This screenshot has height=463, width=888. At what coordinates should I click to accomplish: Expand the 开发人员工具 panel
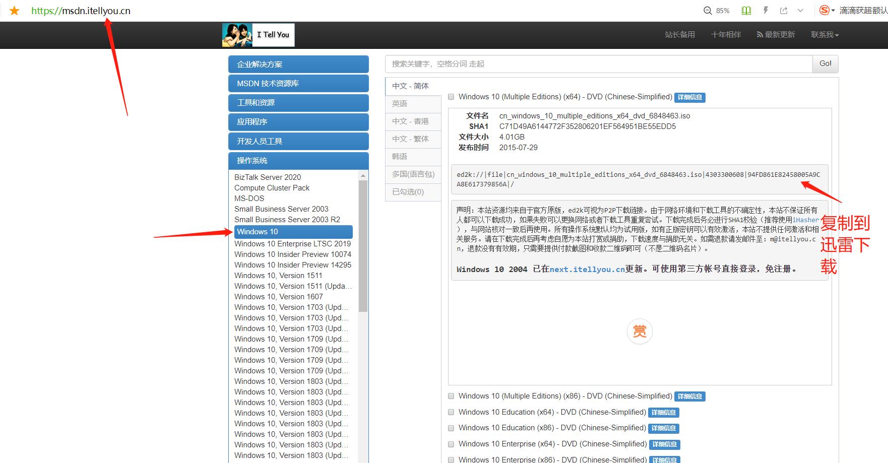(298, 142)
